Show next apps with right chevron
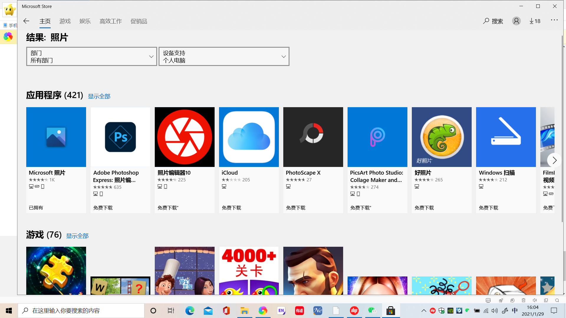The width and height of the screenshot is (566, 318). (554, 160)
